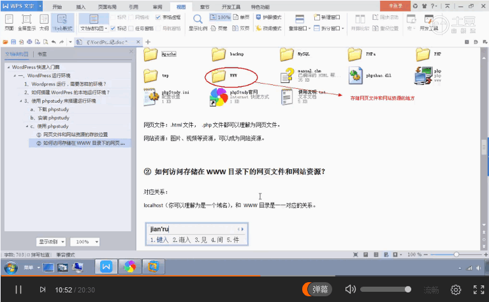Switch to the 书签 panel tab
Viewport: 489px width, 302px height.
tap(42, 54)
